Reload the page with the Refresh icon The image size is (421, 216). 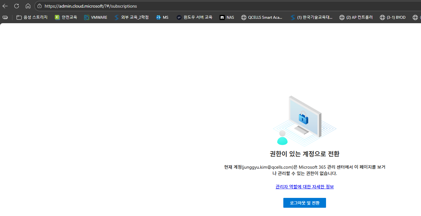point(17,6)
